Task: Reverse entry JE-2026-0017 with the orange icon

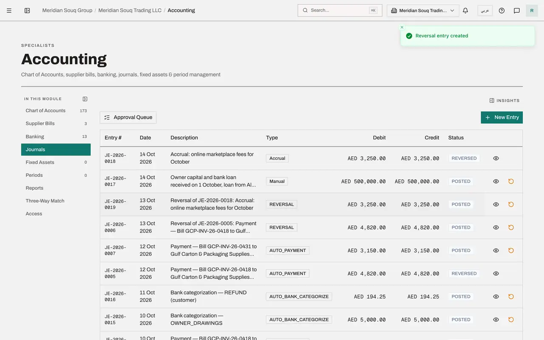Action: (x=511, y=181)
